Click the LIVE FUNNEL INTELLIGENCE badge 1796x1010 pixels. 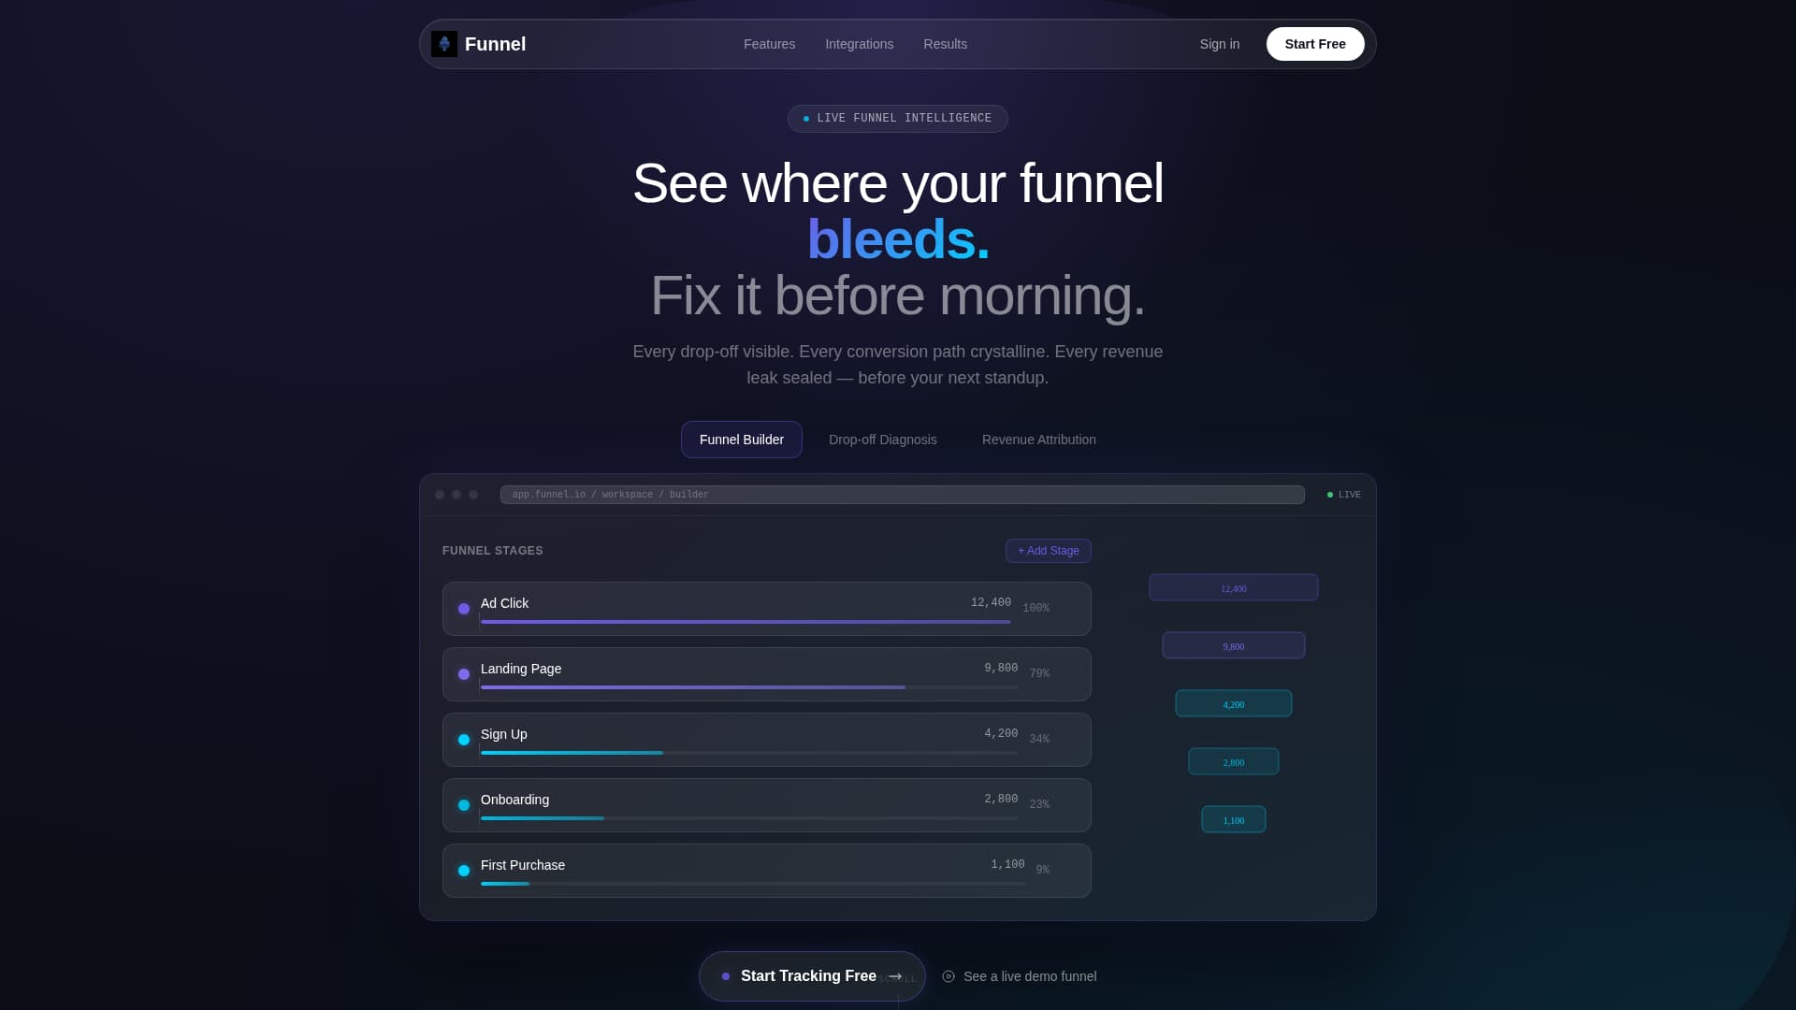click(x=897, y=119)
